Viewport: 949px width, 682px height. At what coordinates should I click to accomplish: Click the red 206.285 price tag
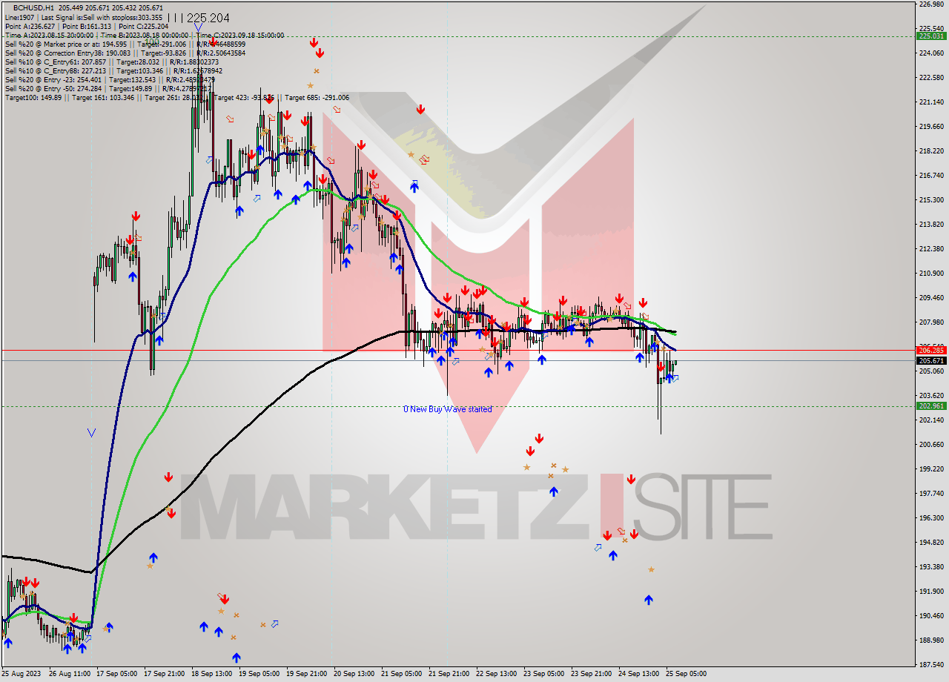[x=932, y=350]
